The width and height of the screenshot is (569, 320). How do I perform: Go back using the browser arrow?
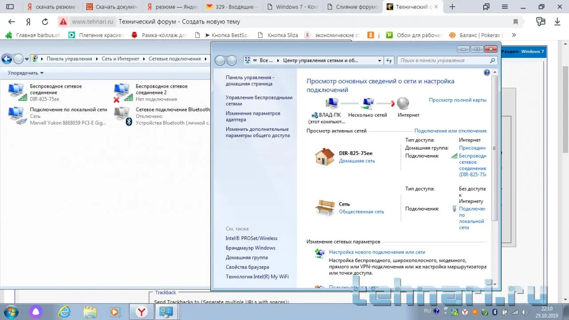pyautogui.click(x=12, y=21)
